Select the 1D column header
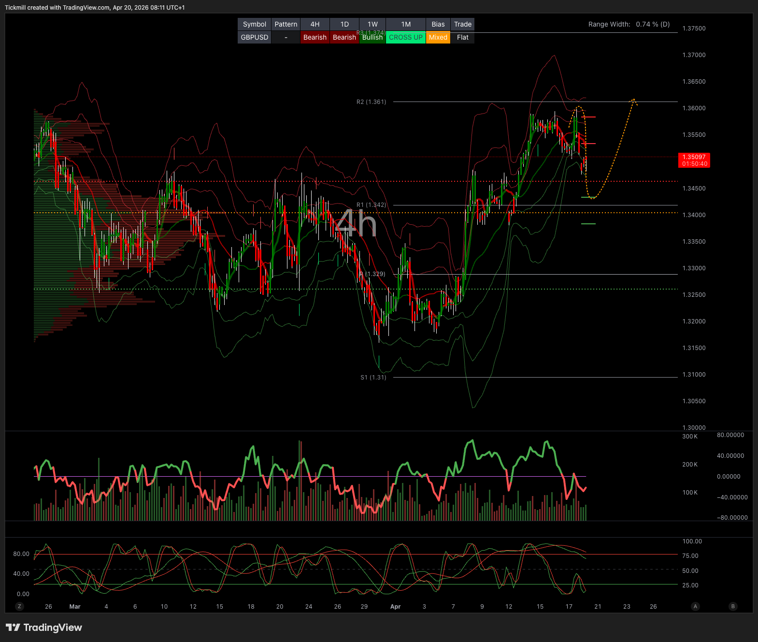This screenshot has height=642, width=758. pyautogui.click(x=344, y=24)
